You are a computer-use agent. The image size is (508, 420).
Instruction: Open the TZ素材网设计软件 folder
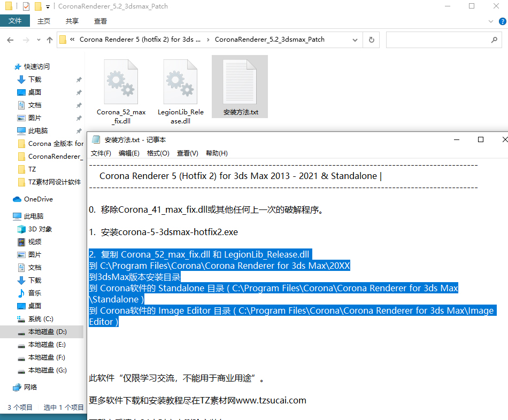[55, 182]
